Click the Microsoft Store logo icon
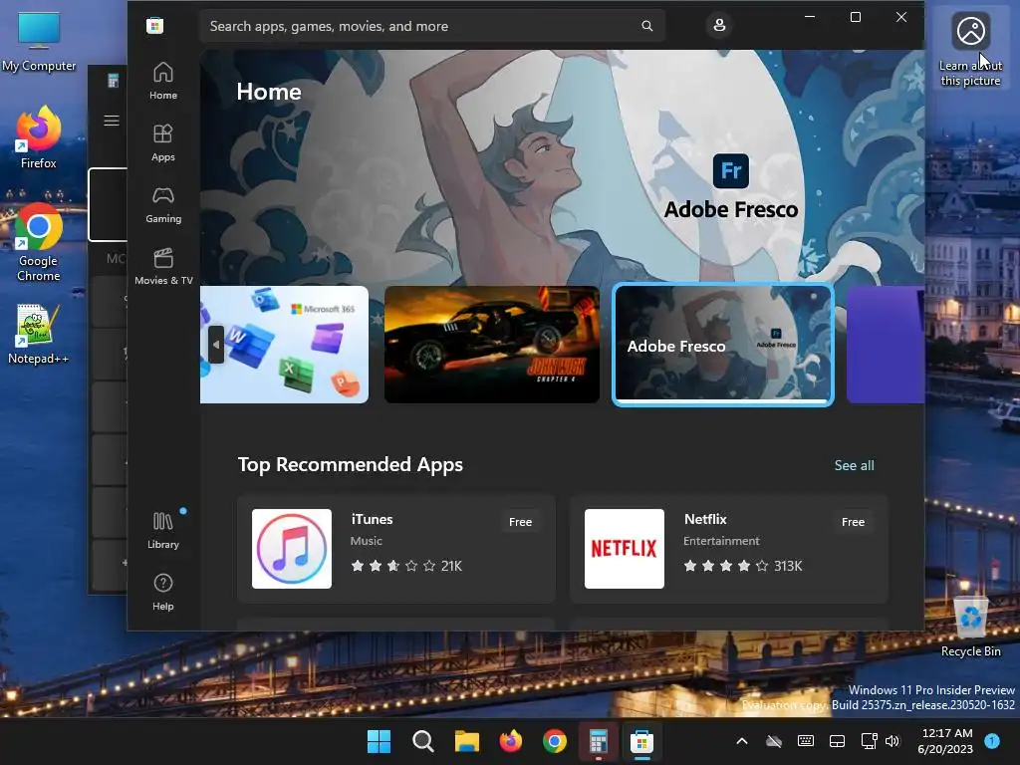1020x765 pixels. pyautogui.click(x=154, y=26)
